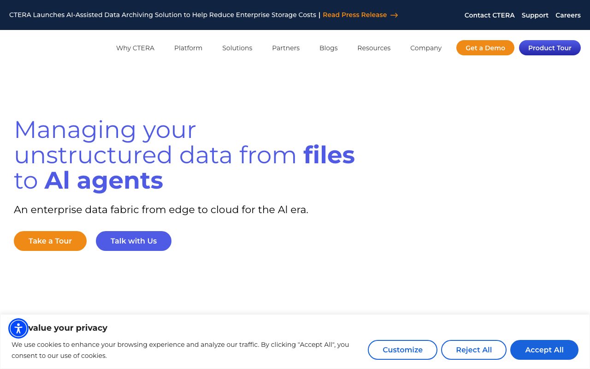590x369 pixels.
Task: Expand the Solutions menu
Action: coord(237,48)
